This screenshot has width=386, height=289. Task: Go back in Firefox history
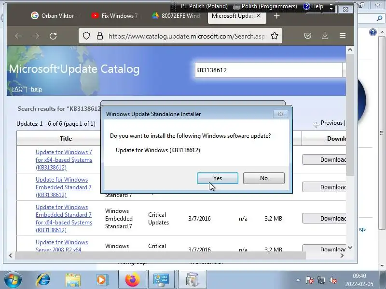point(18,36)
